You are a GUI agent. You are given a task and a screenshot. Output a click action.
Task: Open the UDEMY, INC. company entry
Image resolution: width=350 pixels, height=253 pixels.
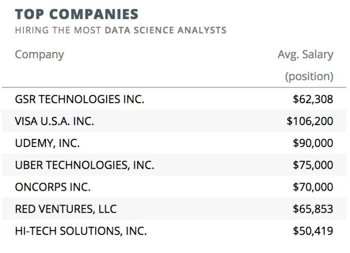coord(48,143)
